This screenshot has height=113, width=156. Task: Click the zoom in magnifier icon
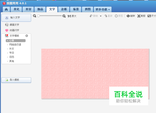point(64,16)
